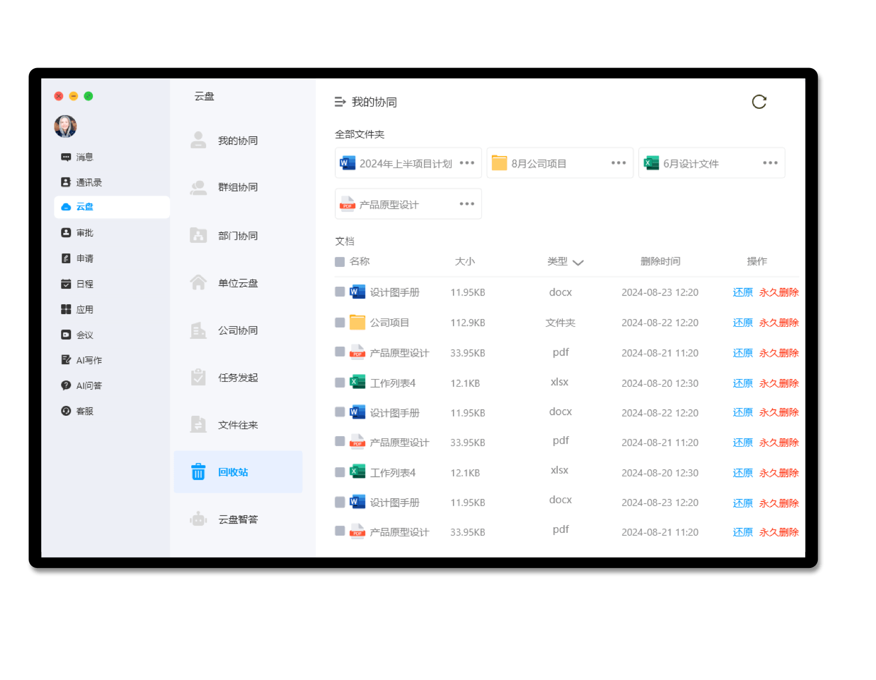This screenshot has height=680, width=876.
Task: Open the 审批 approval icon
Action: 66,233
